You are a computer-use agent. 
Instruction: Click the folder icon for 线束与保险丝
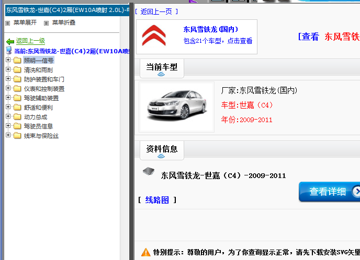point(17,136)
